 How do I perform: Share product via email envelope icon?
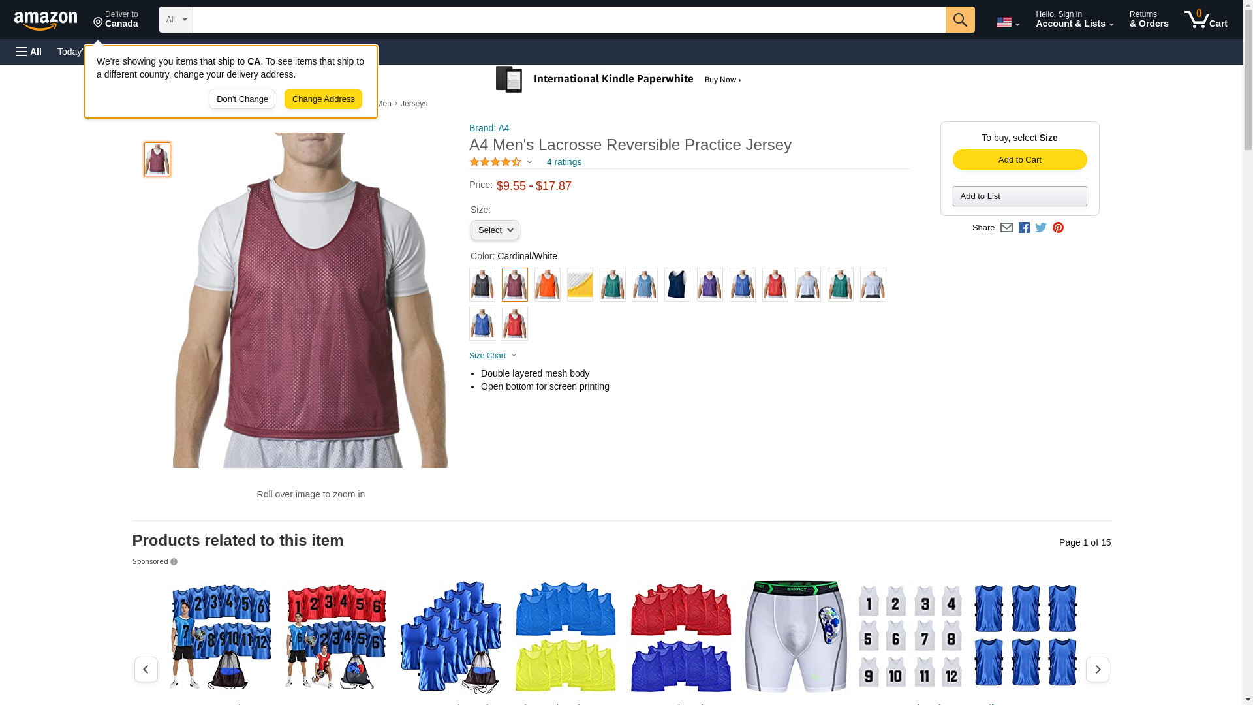pyautogui.click(x=1006, y=228)
